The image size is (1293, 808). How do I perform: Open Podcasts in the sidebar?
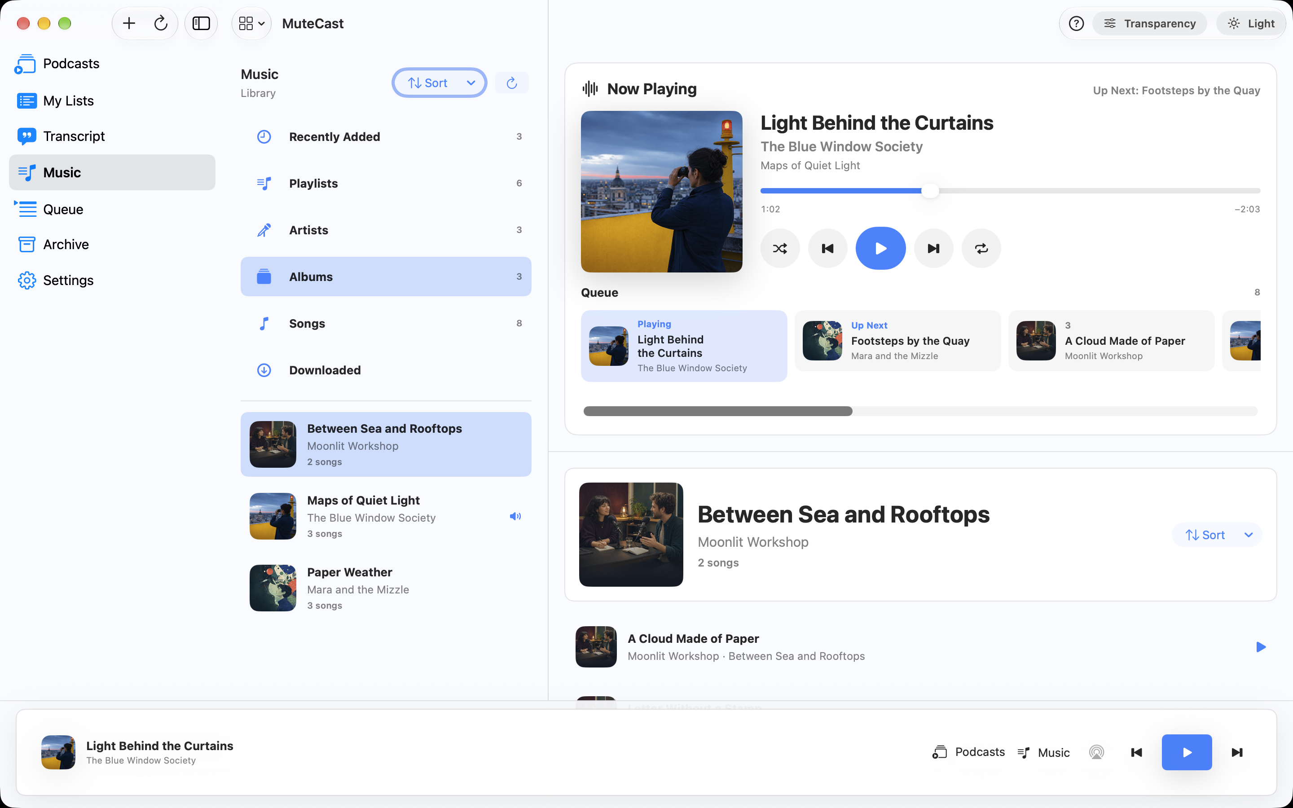pos(112,64)
